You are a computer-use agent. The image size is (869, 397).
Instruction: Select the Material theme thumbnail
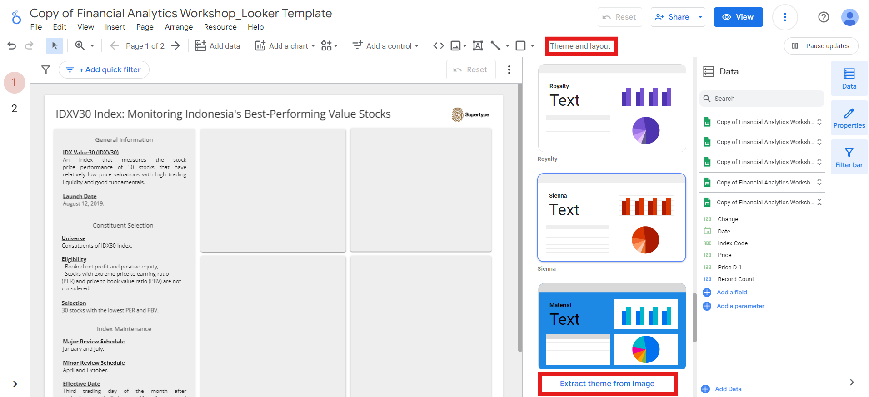(612, 326)
